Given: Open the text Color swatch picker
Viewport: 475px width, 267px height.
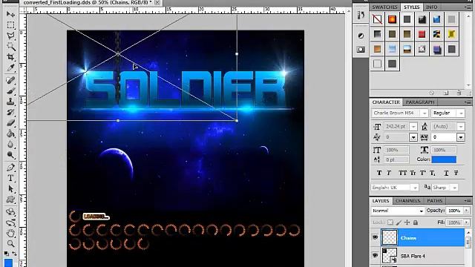Looking at the screenshot, I should click(x=444, y=159).
